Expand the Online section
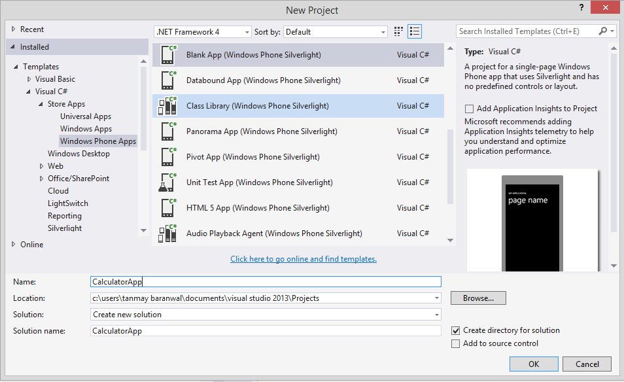 pos(14,245)
